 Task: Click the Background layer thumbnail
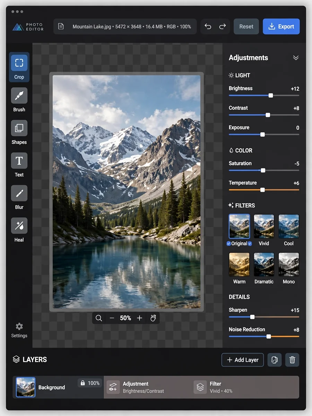click(26, 387)
